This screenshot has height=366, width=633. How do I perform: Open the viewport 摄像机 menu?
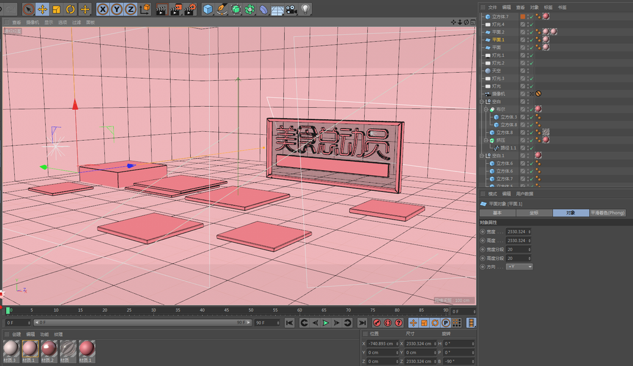[x=33, y=23]
